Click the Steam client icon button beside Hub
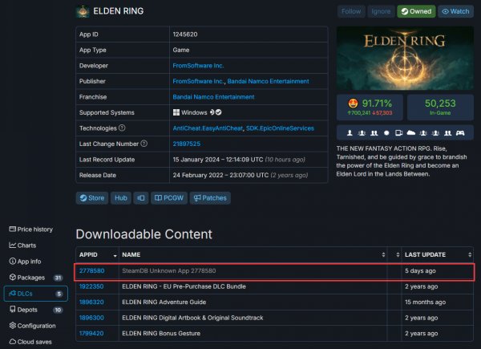 pos(141,198)
